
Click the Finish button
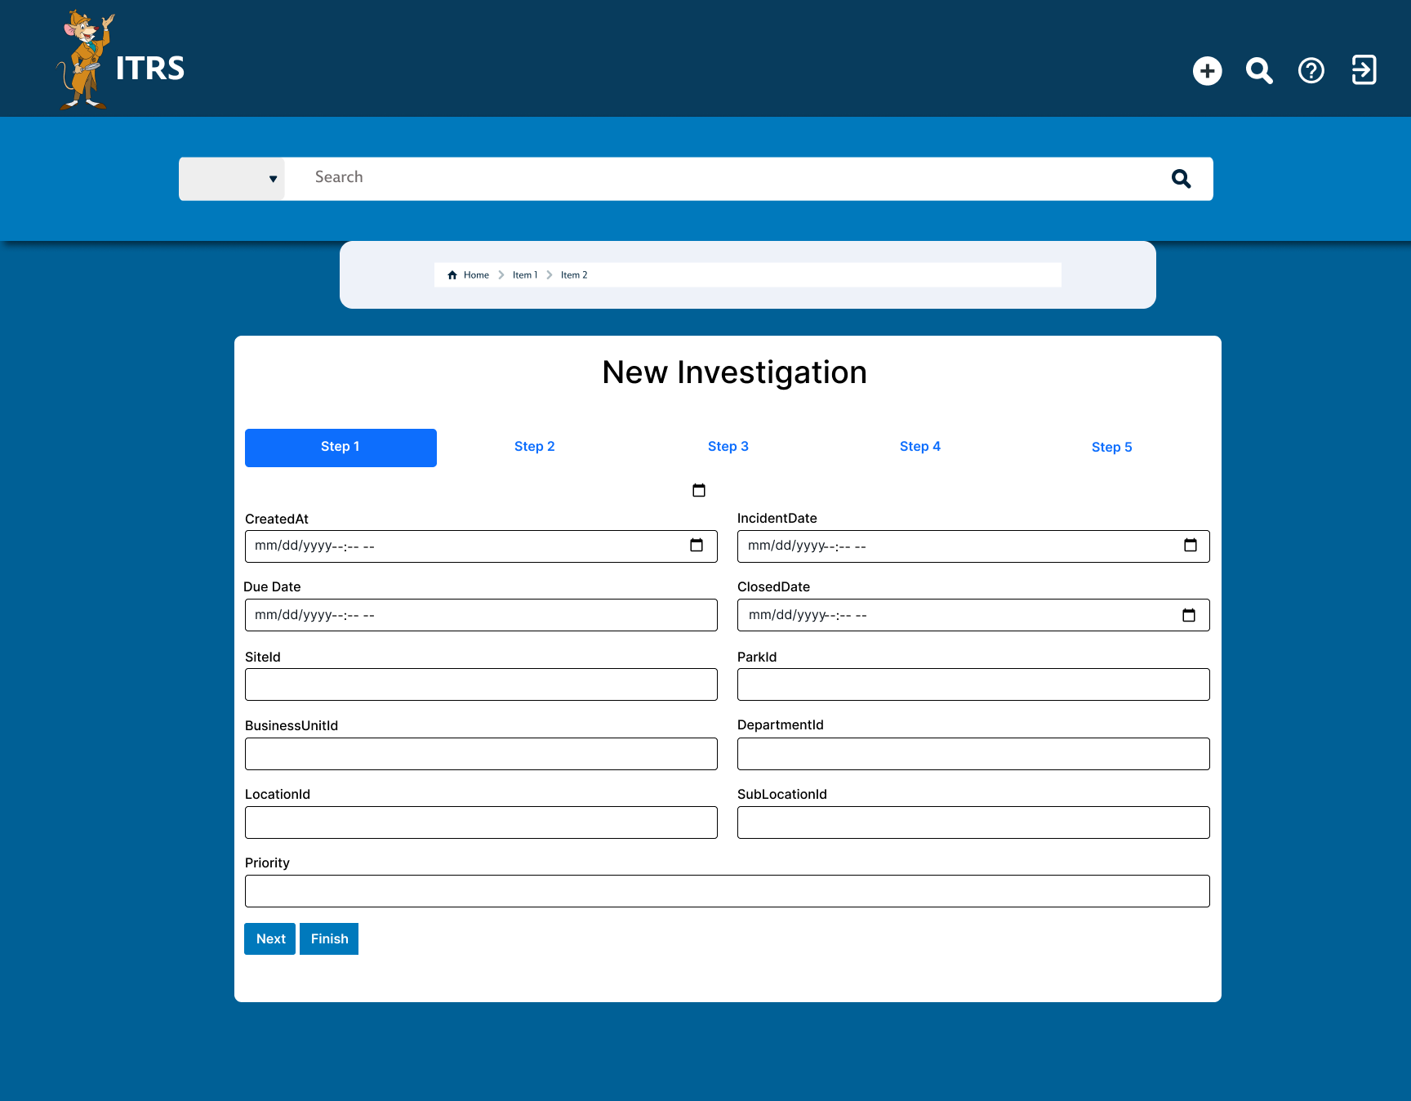(329, 939)
